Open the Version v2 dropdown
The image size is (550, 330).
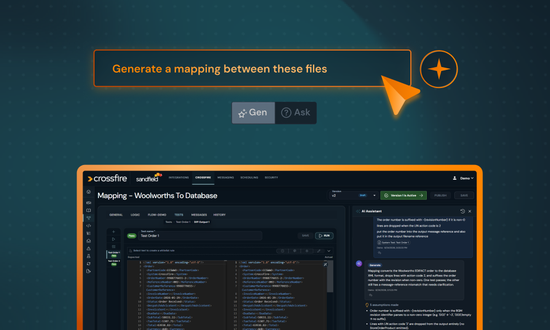click(353, 195)
